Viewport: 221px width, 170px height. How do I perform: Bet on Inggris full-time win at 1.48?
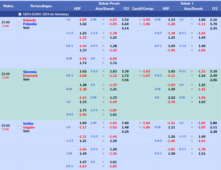click(x=125, y=128)
